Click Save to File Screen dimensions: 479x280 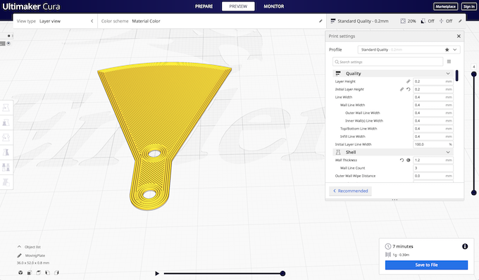point(426,265)
